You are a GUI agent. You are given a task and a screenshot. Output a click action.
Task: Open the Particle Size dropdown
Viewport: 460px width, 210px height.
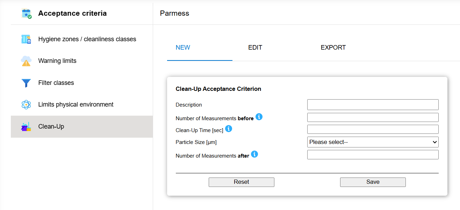(373, 142)
